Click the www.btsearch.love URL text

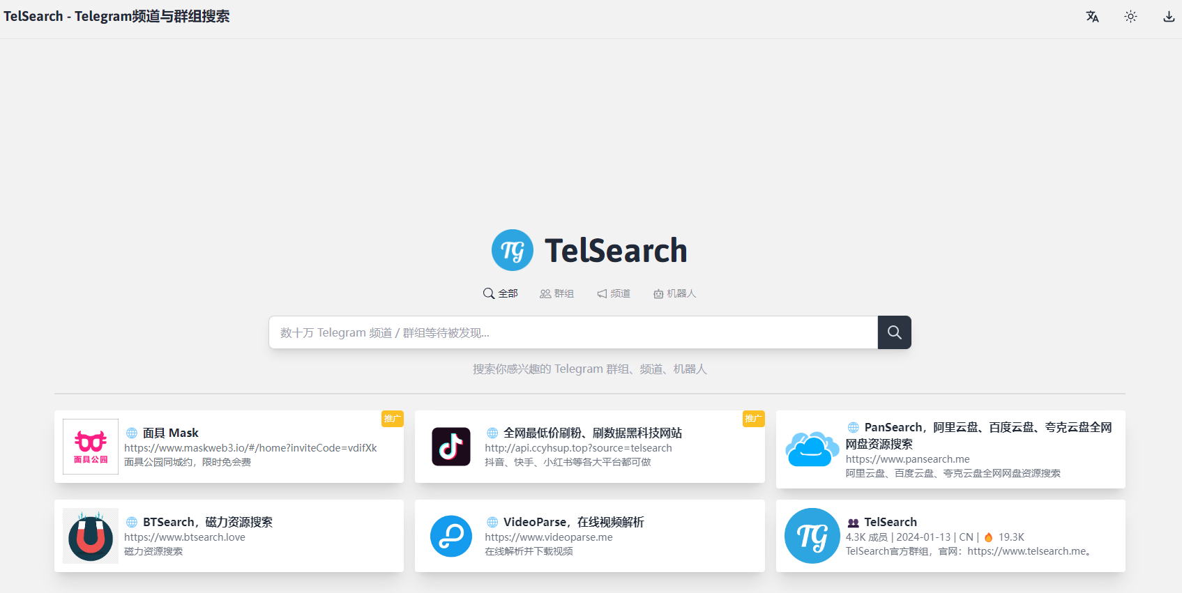coord(185,537)
